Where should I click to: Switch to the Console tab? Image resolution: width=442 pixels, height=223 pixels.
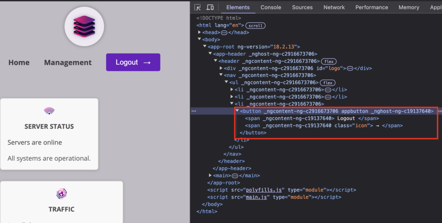pos(271,7)
